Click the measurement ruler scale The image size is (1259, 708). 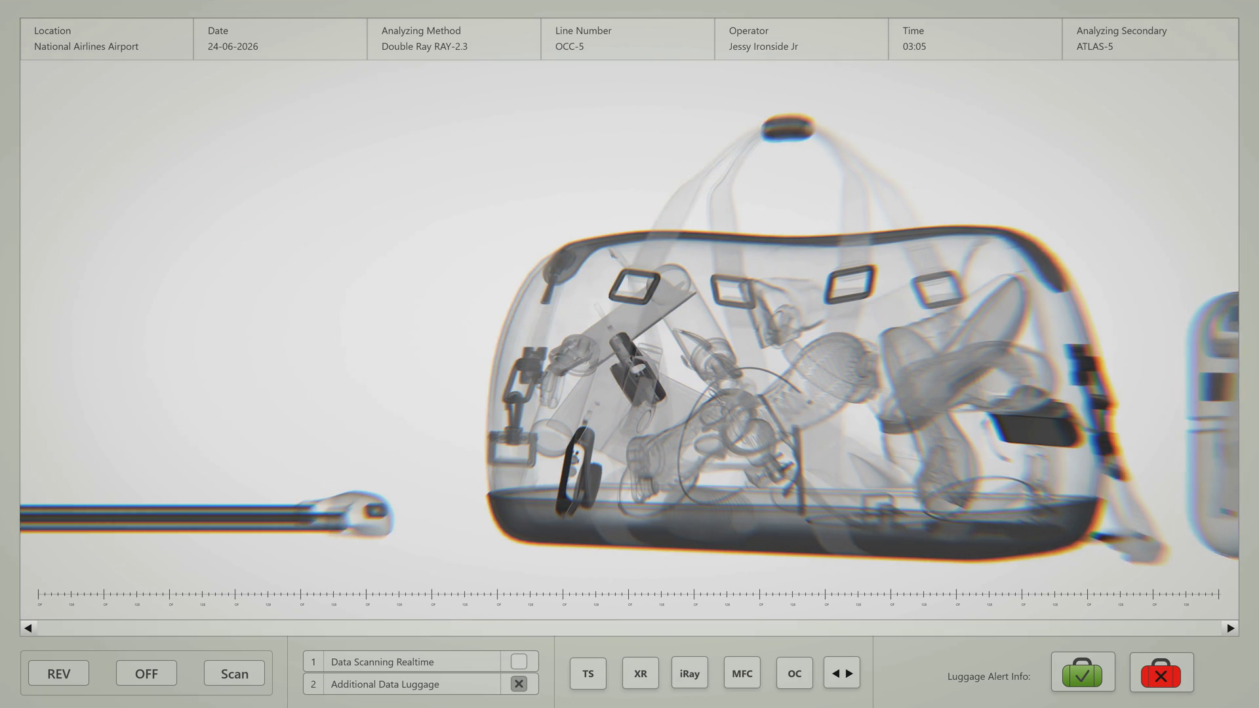pyautogui.click(x=629, y=595)
